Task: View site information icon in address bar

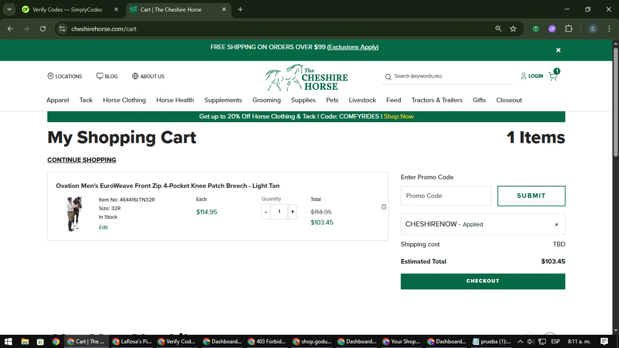Action: pos(62,29)
